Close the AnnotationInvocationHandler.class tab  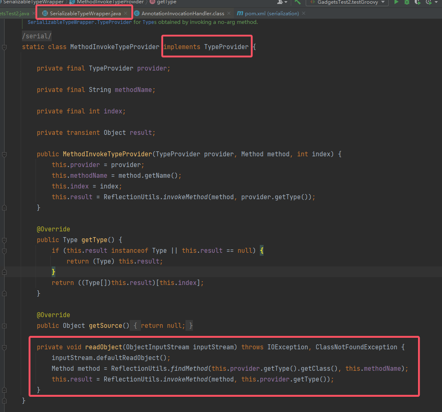[229, 14]
